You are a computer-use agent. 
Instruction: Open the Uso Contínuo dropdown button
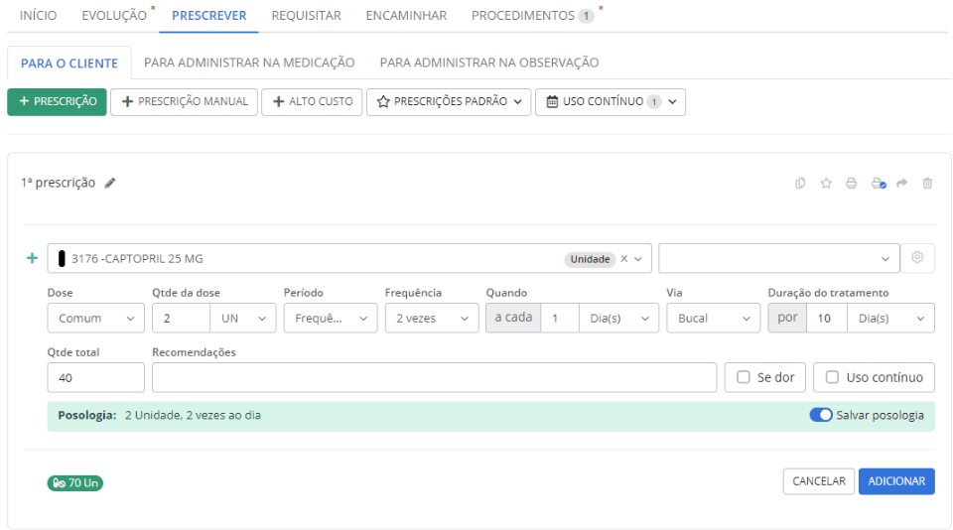point(611,101)
